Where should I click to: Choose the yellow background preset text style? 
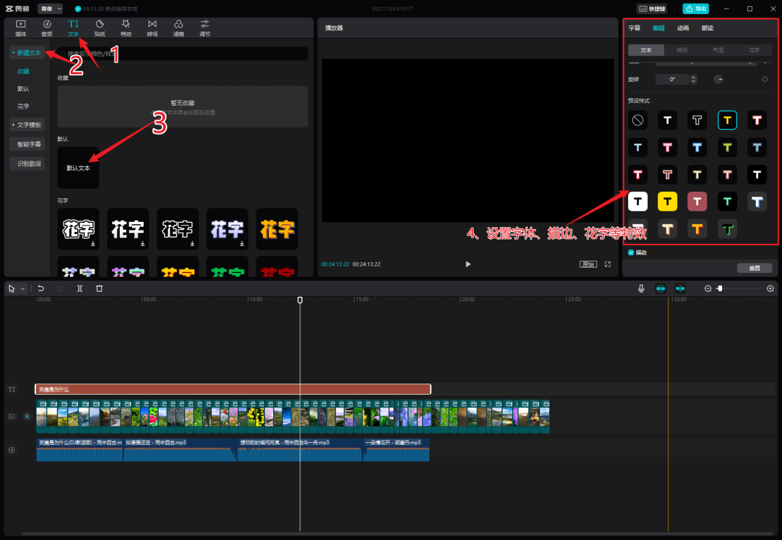(667, 201)
